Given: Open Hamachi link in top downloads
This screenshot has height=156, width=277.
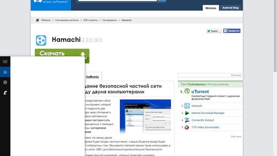Looking at the screenshot, I should point(197,106).
